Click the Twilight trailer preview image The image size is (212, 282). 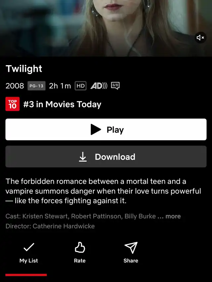(106, 28)
